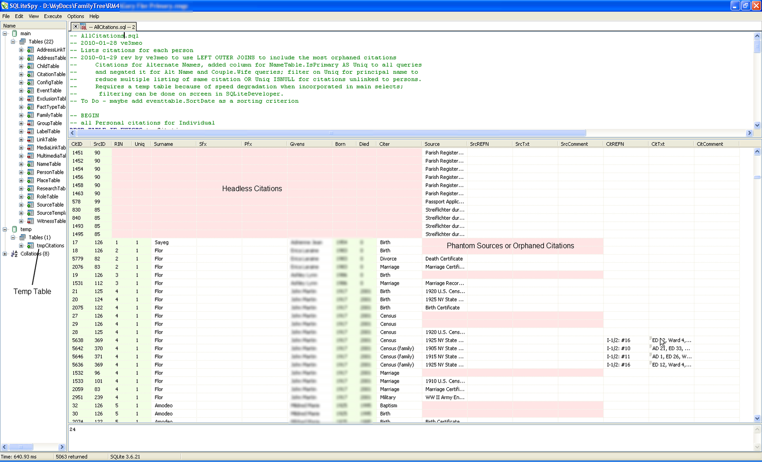Click the LinkTable table icon
Viewport: 762px width, 462px height.
point(30,139)
